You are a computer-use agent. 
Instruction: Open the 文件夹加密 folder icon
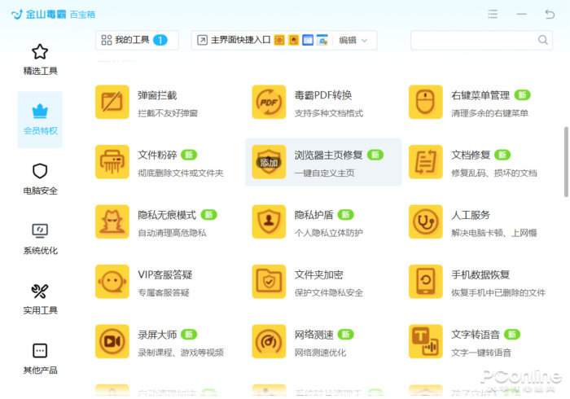[269, 282]
